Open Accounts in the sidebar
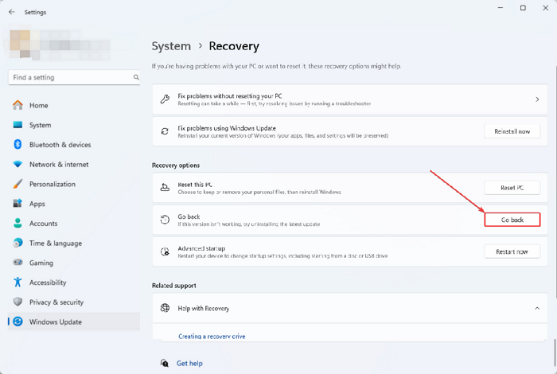This screenshot has height=374, width=557. point(44,224)
